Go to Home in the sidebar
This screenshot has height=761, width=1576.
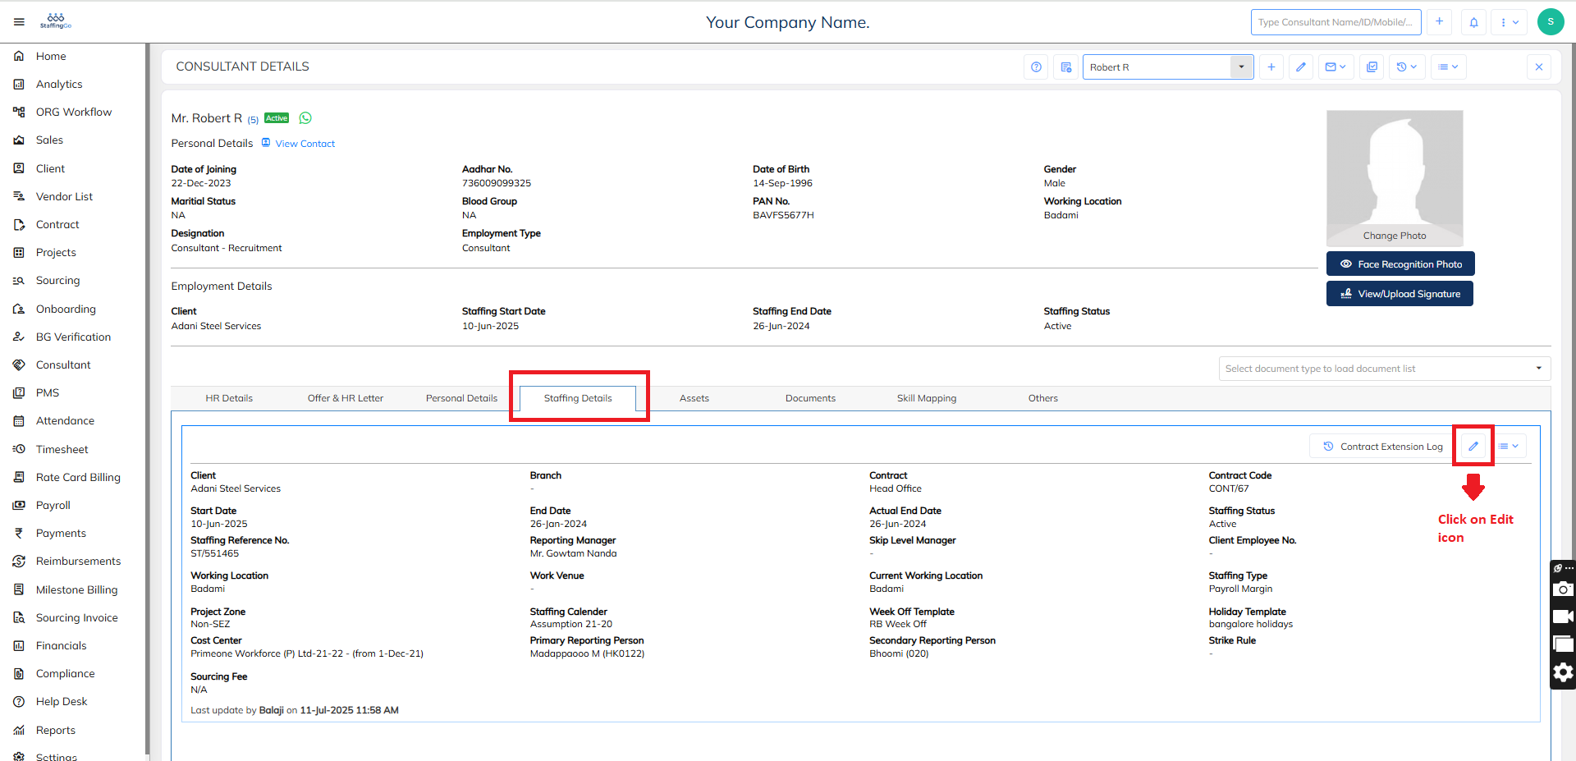click(x=51, y=57)
